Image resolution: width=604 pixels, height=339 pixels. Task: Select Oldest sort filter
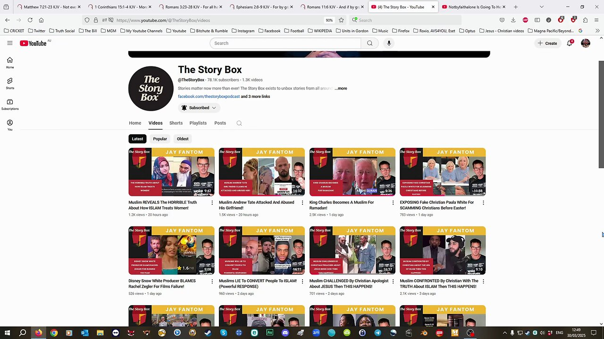[x=183, y=139]
